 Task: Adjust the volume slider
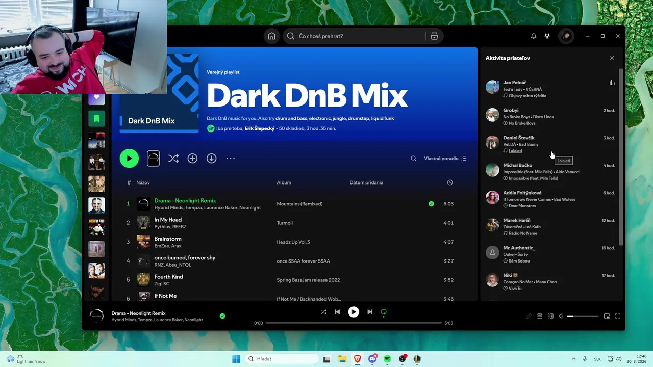point(583,316)
